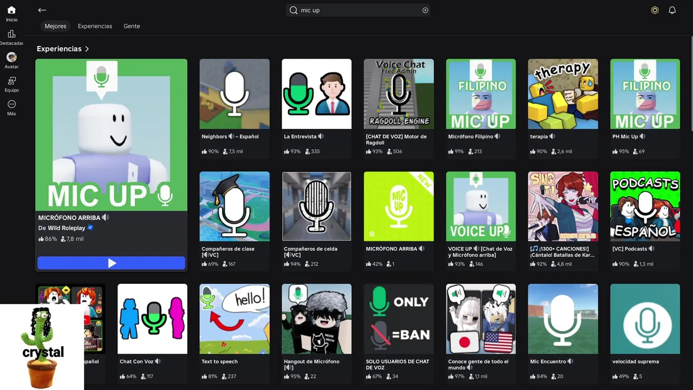The width and height of the screenshot is (693, 390).
Task: Click the players icon beside 506
Action: [x=390, y=152]
